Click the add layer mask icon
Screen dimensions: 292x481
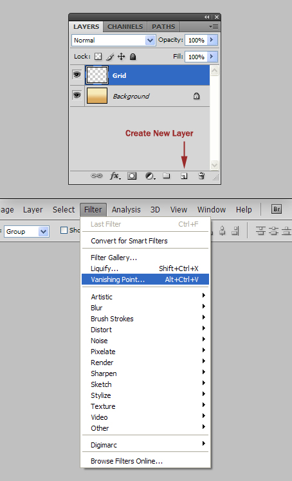(132, 176)
